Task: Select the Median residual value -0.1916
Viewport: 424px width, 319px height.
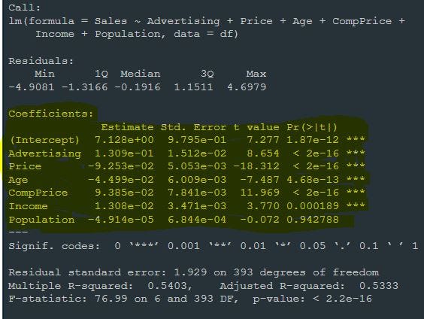Action: 138,87
